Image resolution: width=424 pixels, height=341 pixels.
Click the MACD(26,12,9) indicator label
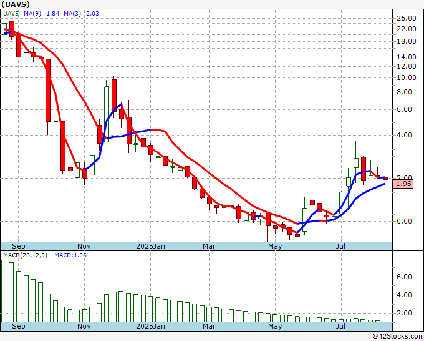tap(25, 255)
